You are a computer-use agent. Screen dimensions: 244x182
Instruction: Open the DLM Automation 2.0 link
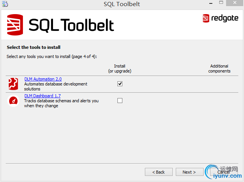[x=43, y=79]
